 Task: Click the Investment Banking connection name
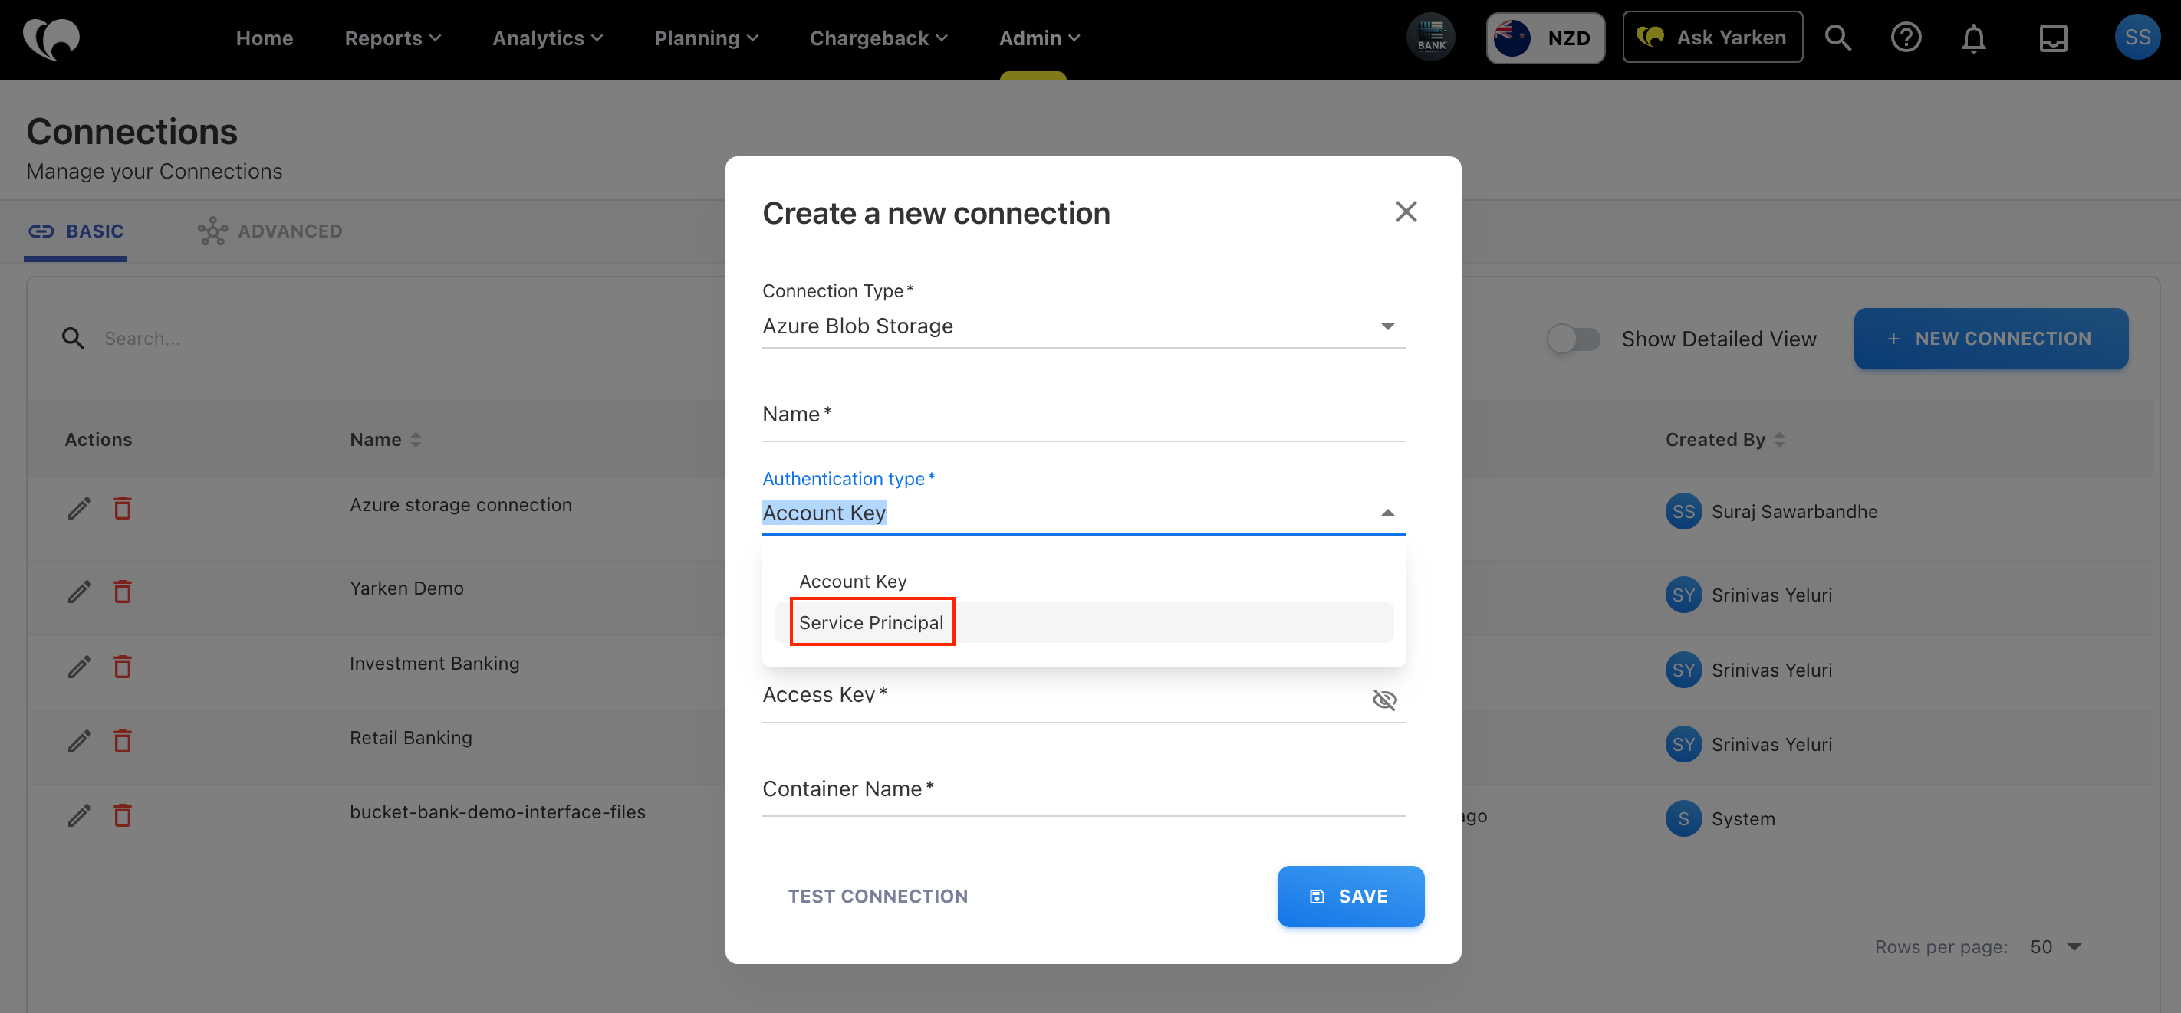[434, 664]
